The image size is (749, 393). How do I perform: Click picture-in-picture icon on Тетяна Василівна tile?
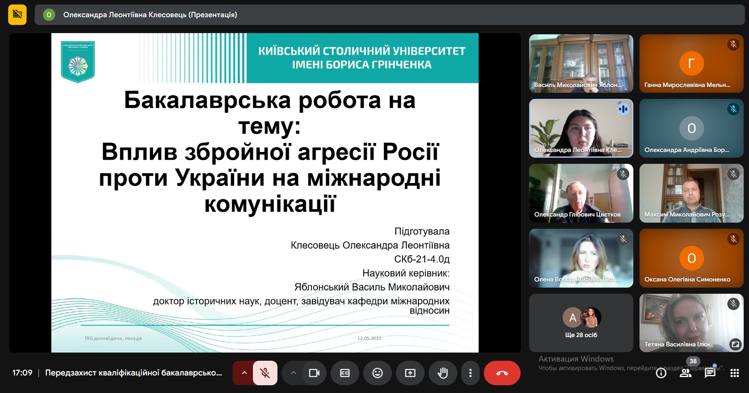[x=735, y=344]
